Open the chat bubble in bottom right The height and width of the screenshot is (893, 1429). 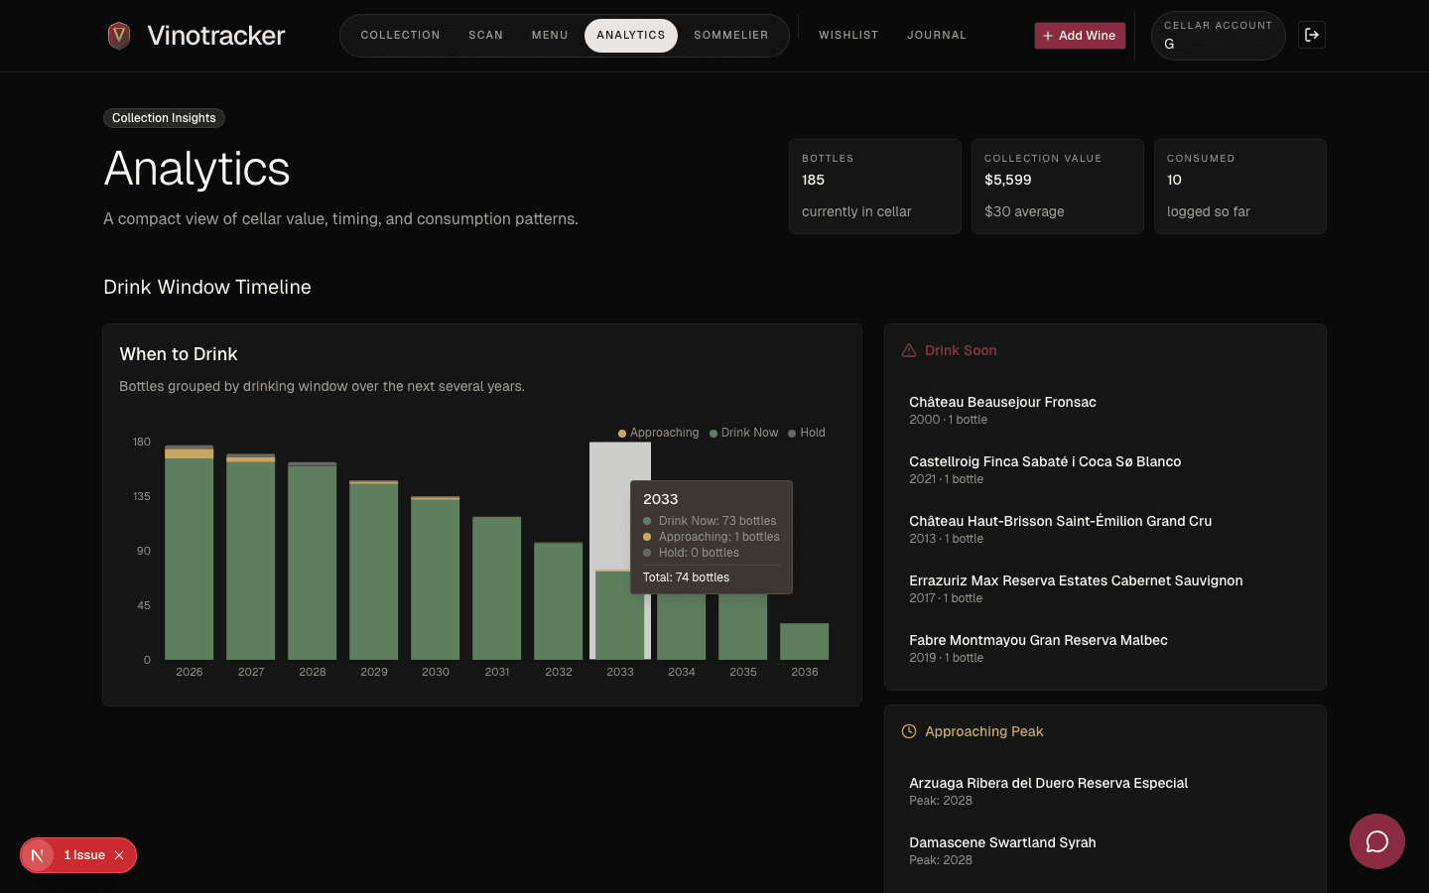(x=1376, y=841)
